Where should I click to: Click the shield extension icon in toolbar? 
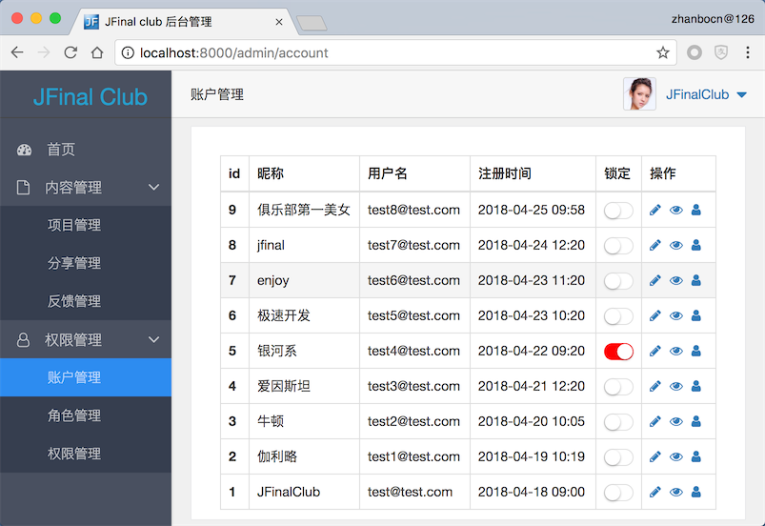point(721,52)
